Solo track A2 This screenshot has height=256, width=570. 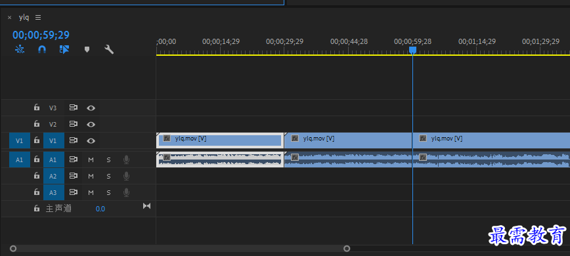108,176
